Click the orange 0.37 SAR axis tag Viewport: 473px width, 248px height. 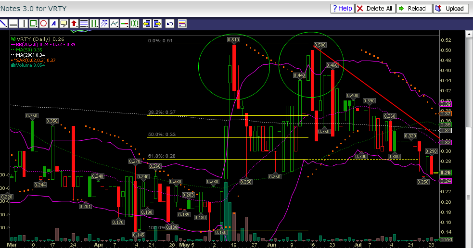[446, 113]
